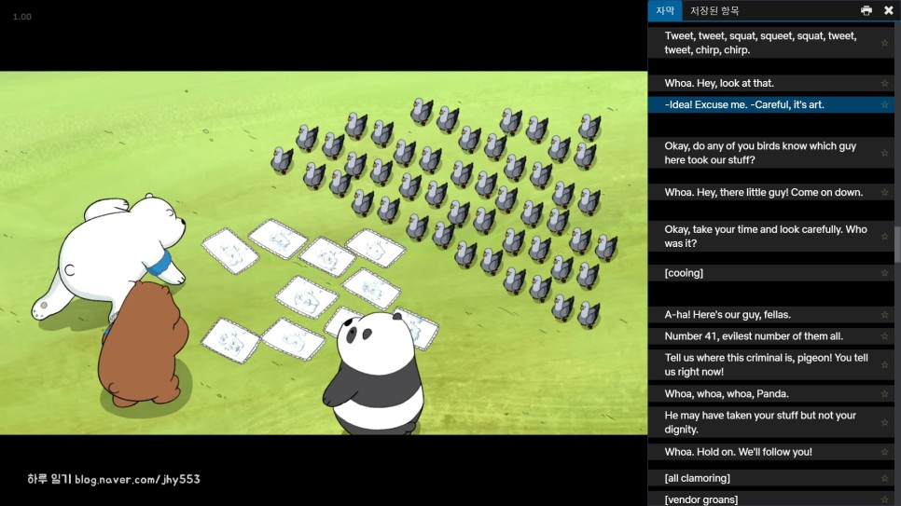Print the subtitle list with printer icon

(x=866, y=10)
